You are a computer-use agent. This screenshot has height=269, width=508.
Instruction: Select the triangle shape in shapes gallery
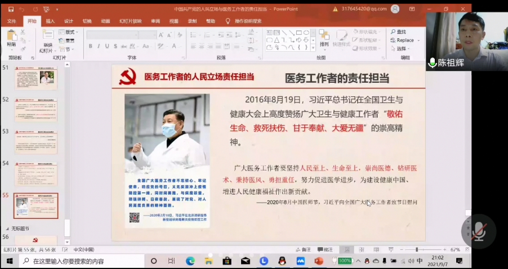tap(277, 40)
